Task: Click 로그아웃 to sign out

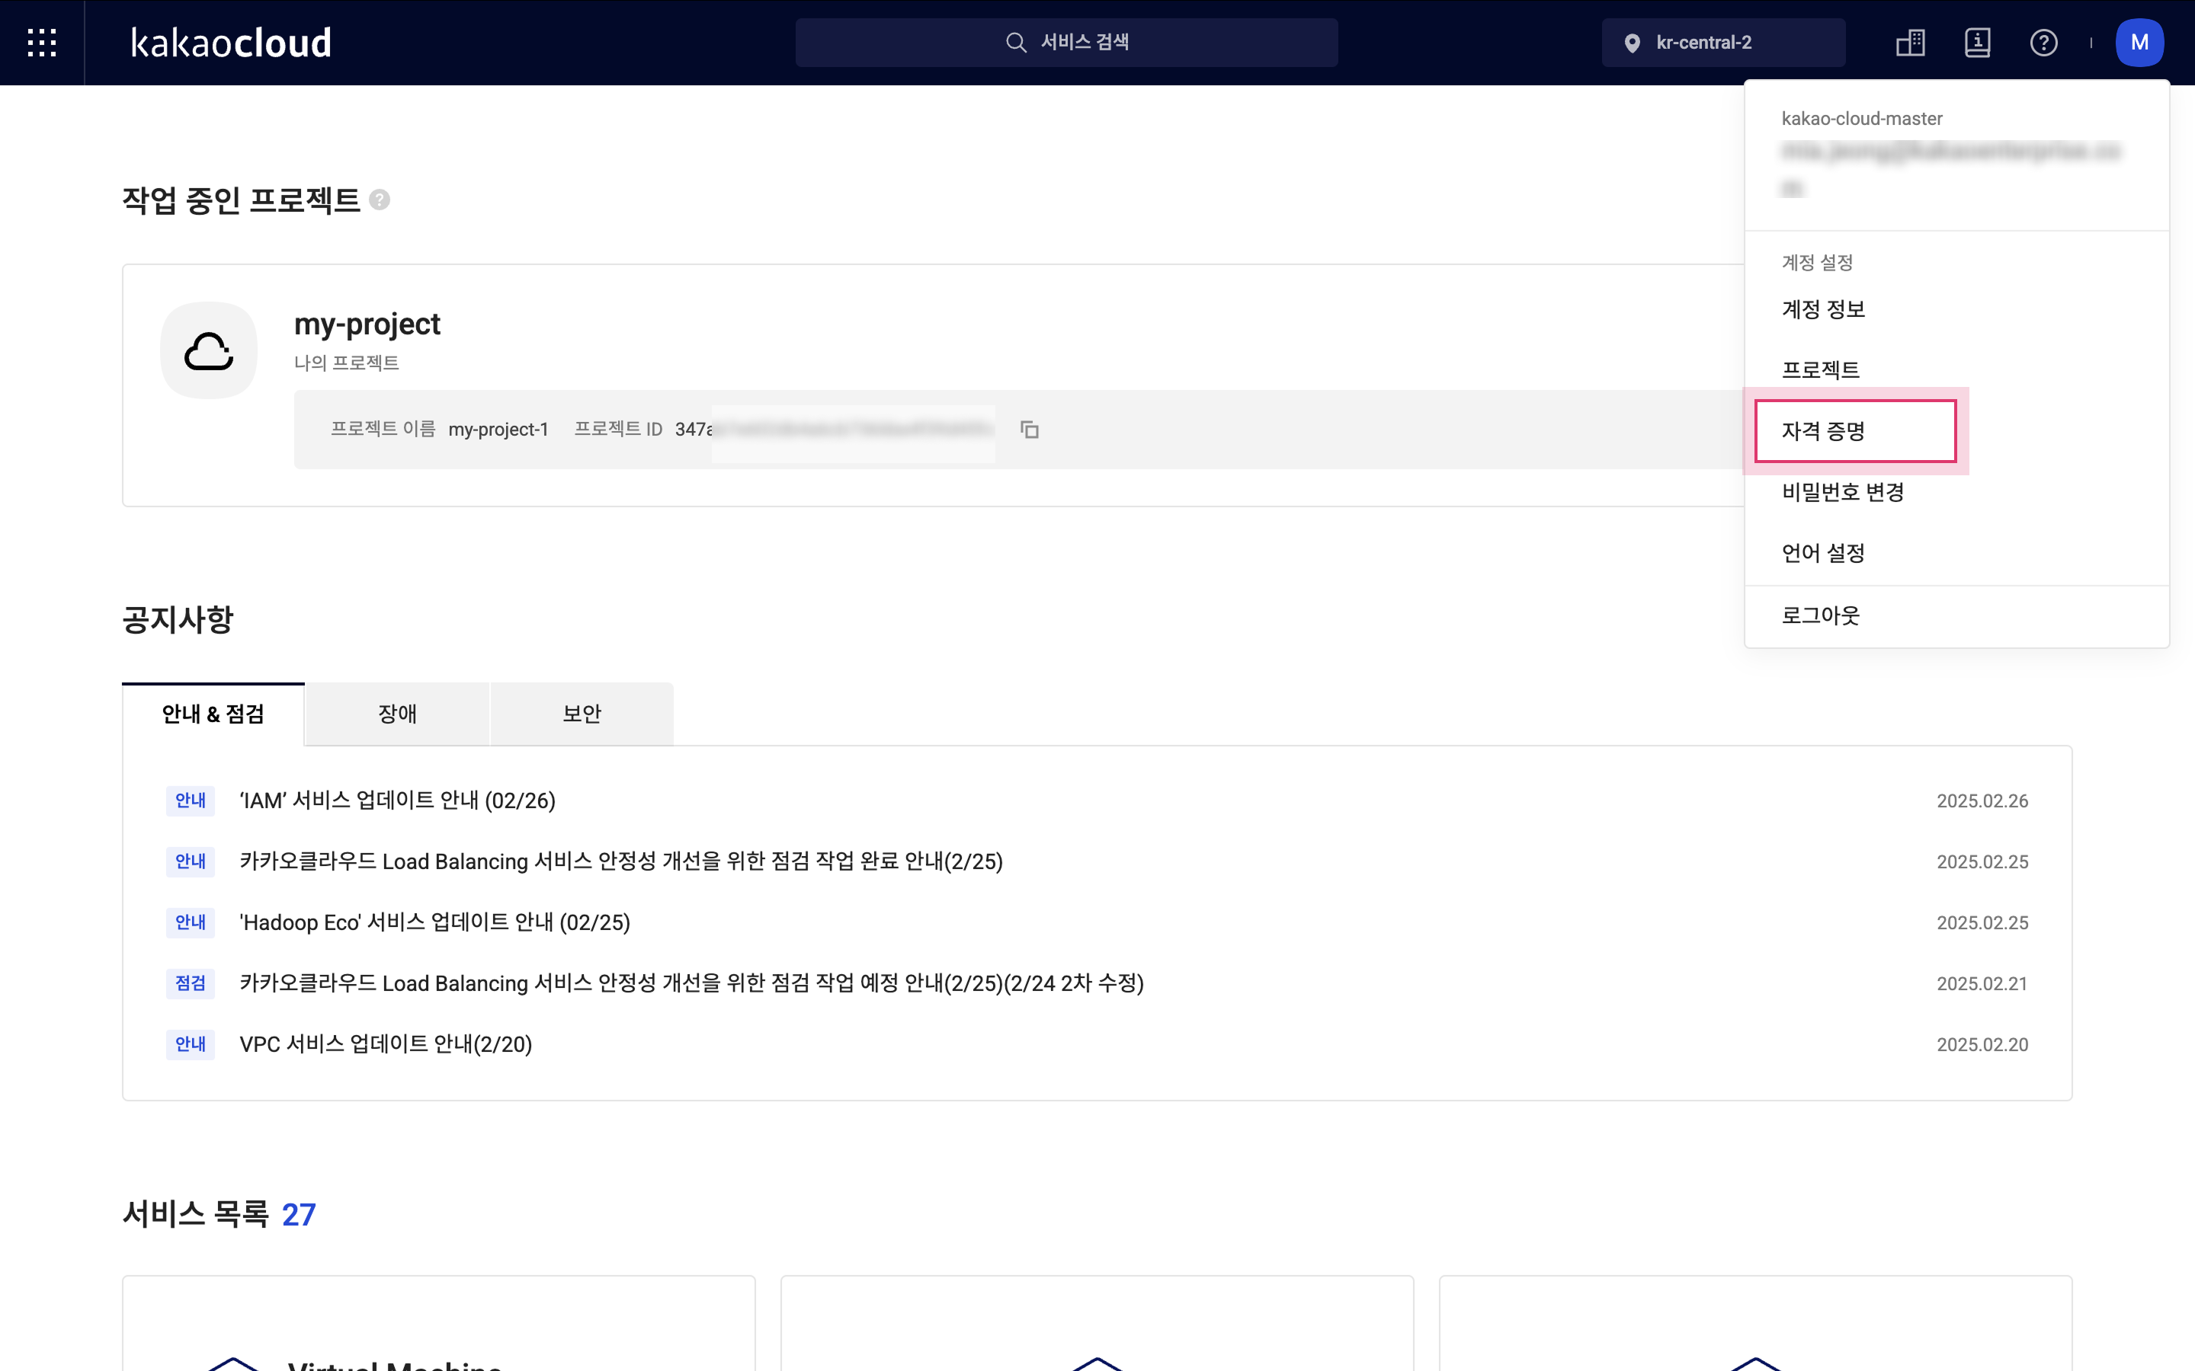Action: pos(1820,615)
